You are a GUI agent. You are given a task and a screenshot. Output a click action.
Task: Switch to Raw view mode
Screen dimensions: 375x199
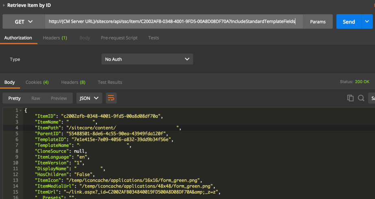(36, 98)
